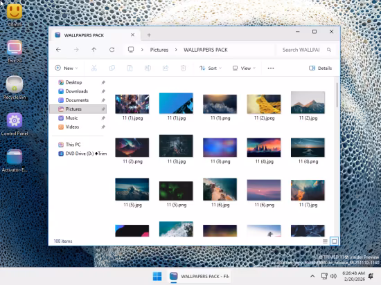Select the This PC desktop icon
The height and width of the screenshot is (285, 381).
pyautogui.click(x=15, y=51)
